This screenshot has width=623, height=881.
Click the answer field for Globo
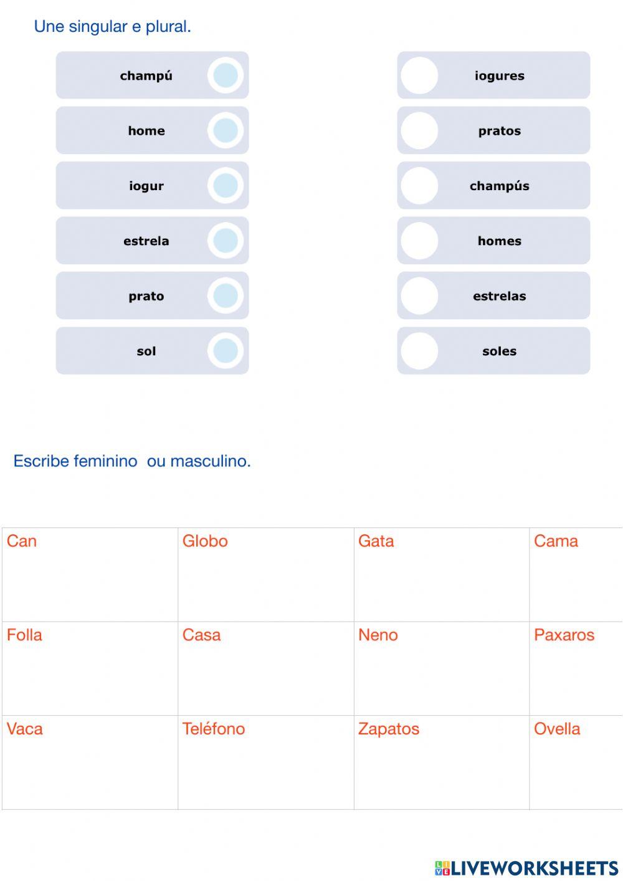(265, 583)
